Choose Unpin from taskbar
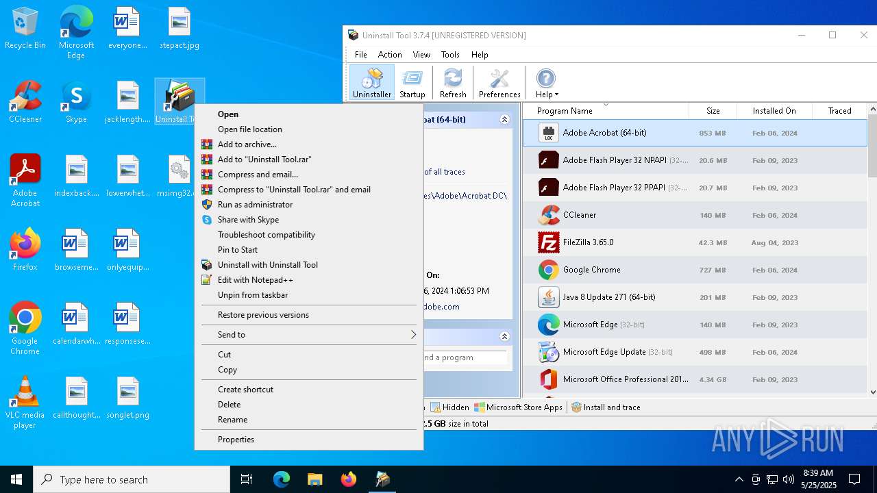Screen dimensions: 877x493 pyautogui.click(x=309, y=295)
